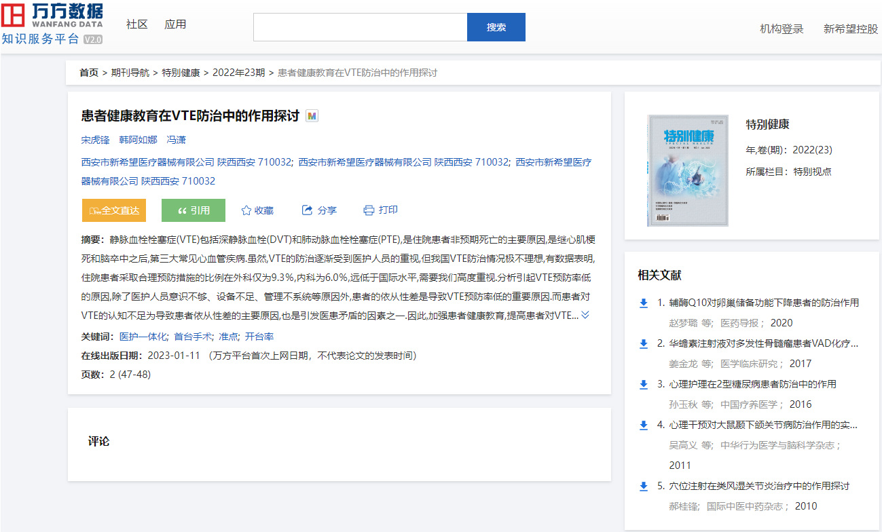Open the 应用 menu
This screenshot has width=882, height=532.
(x=175, y=24)
